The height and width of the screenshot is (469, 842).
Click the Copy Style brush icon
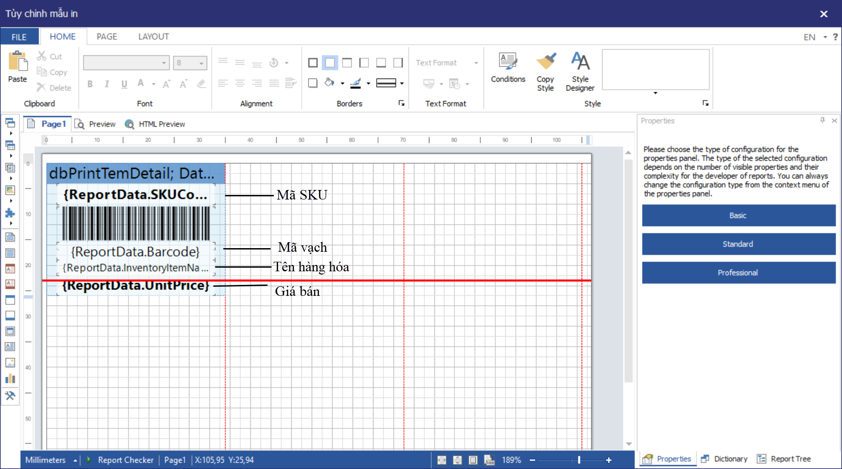tap(545, 62)
